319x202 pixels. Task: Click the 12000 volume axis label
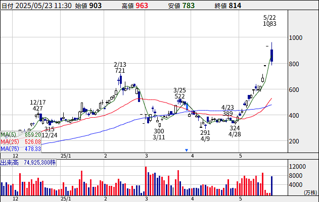tap(297, 167)
